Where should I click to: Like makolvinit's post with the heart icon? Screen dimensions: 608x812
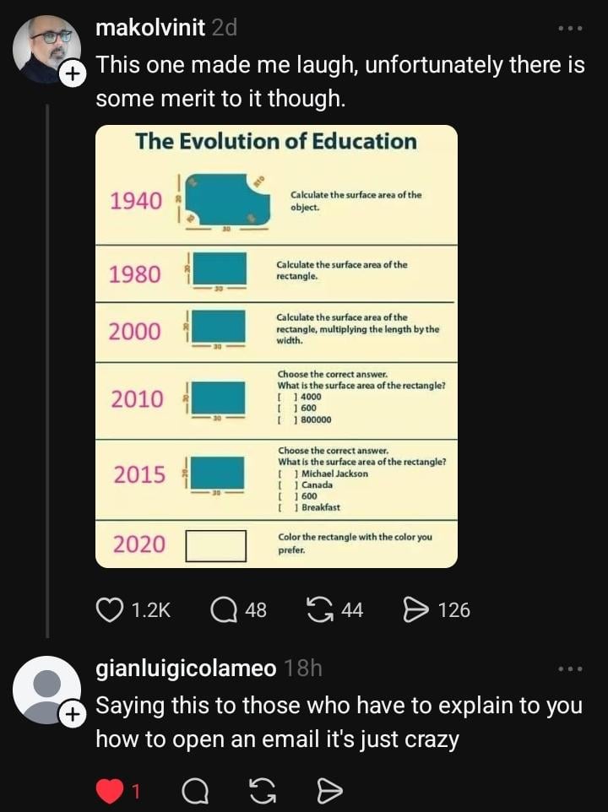click(109, 609)
